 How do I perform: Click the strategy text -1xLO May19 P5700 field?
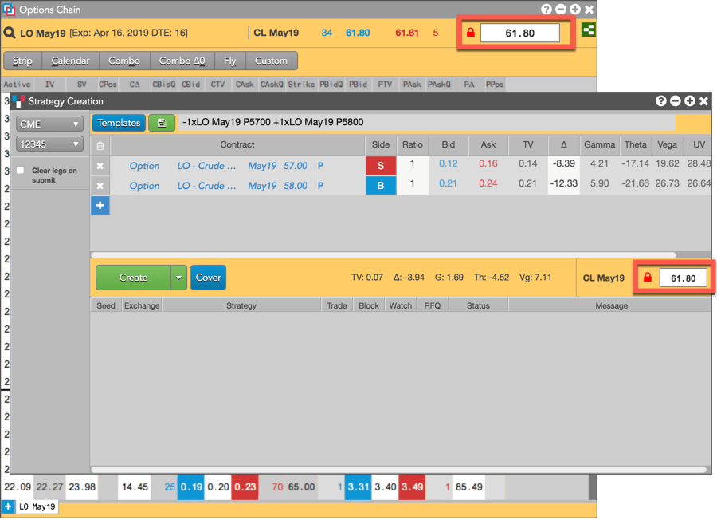tap(426, 122)
